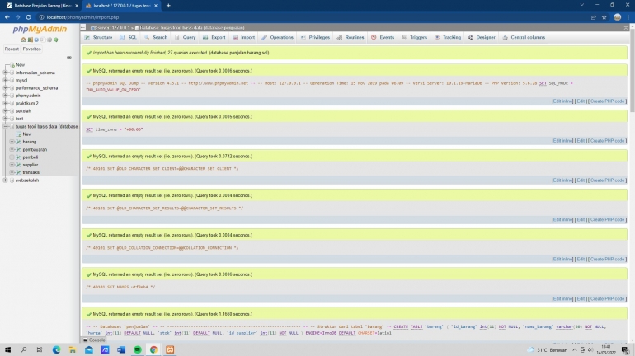The height and width of the screenshot is (356, 635).
Task: Click Create PHP code for OLD_COLLATION_CONNECTION query
Action: pyautogui.click(x=607, y=260)
